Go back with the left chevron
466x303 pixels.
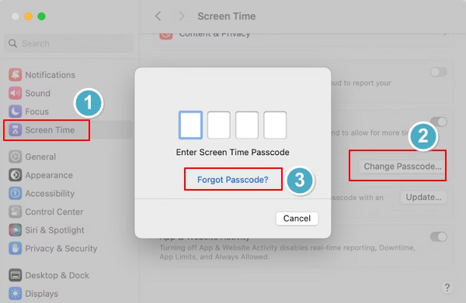click(x=158, y=16)
